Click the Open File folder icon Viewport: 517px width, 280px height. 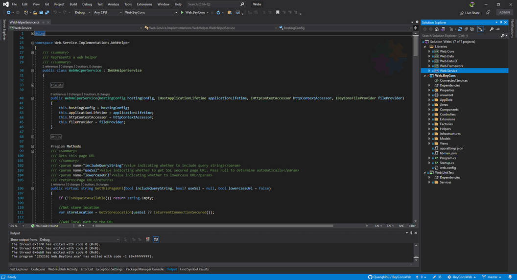(x=35, y=13)
